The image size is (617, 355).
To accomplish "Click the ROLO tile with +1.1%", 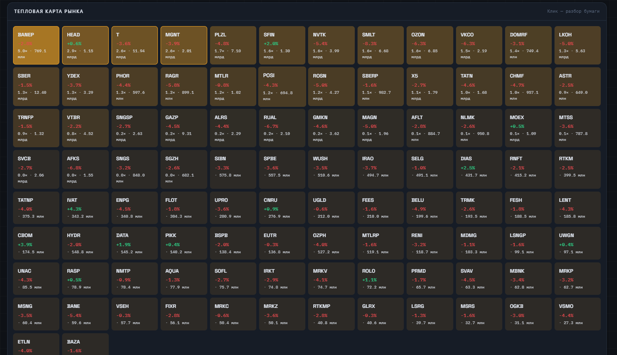I will [x=380, y=279].
